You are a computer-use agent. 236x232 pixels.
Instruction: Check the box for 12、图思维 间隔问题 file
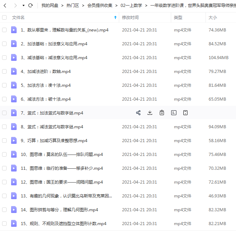pos(5,182)
